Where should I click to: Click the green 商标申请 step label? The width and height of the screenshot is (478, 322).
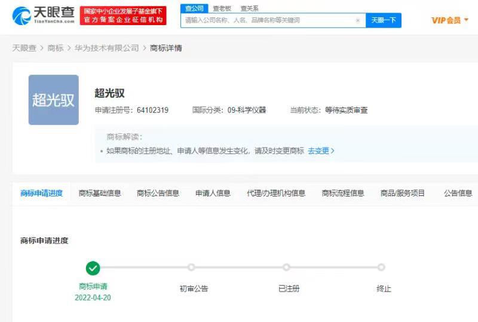(93, 286)
